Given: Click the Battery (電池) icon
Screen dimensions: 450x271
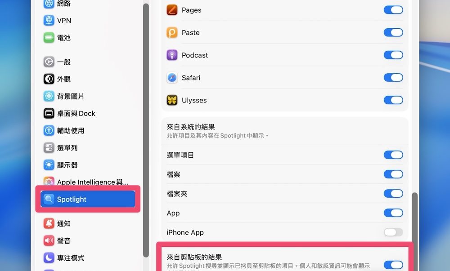Looking at the screenshot, I should pyautogui.click(x=49, y=38).
